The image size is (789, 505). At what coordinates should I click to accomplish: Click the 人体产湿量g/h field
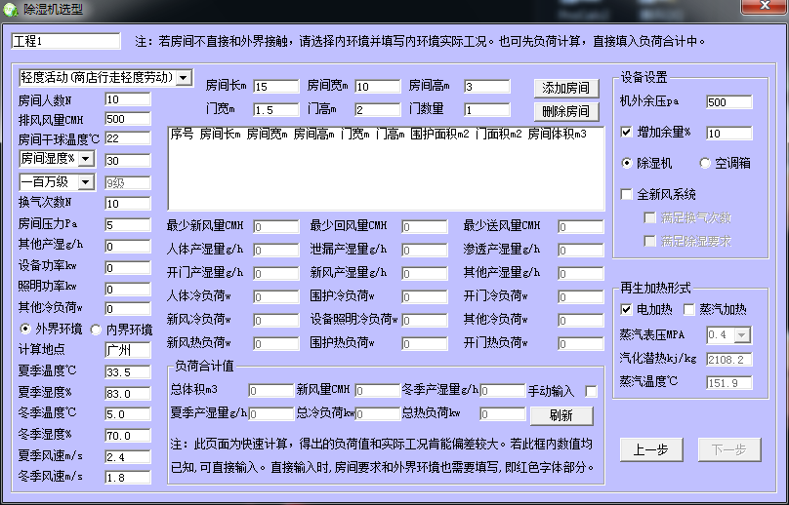coord(276,250)
